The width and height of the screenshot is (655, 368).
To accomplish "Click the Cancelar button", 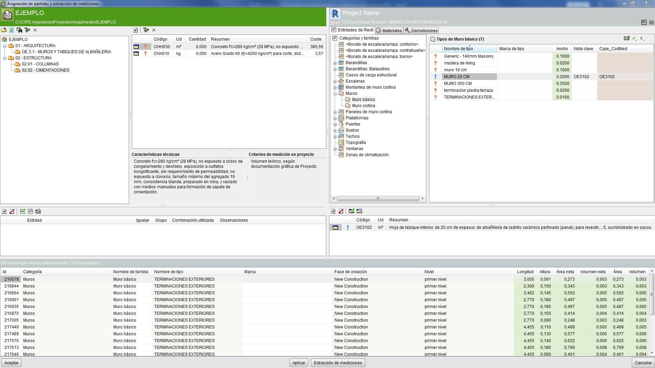I will (643, 363).
